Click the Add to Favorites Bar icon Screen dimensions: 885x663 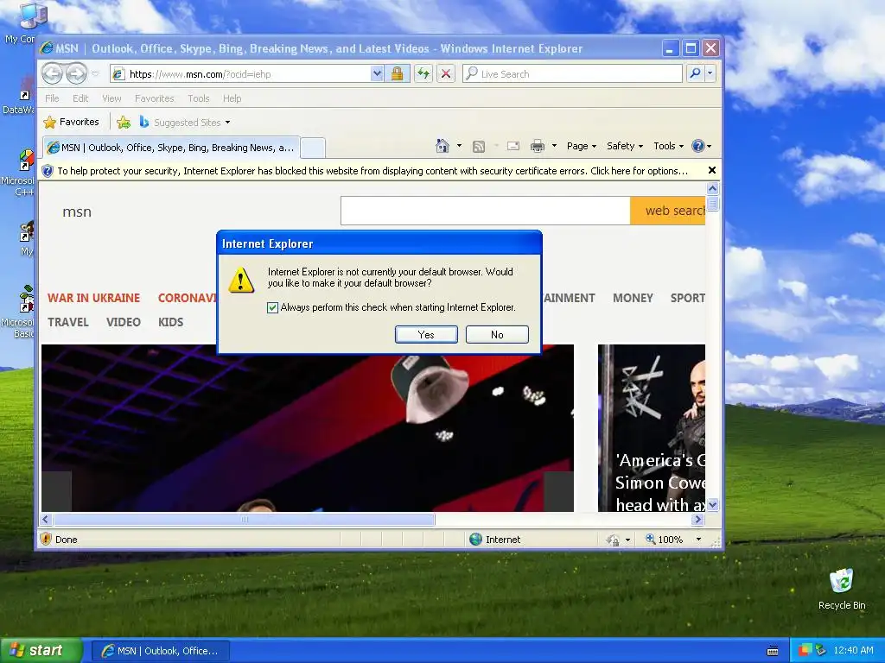point(124,122)
